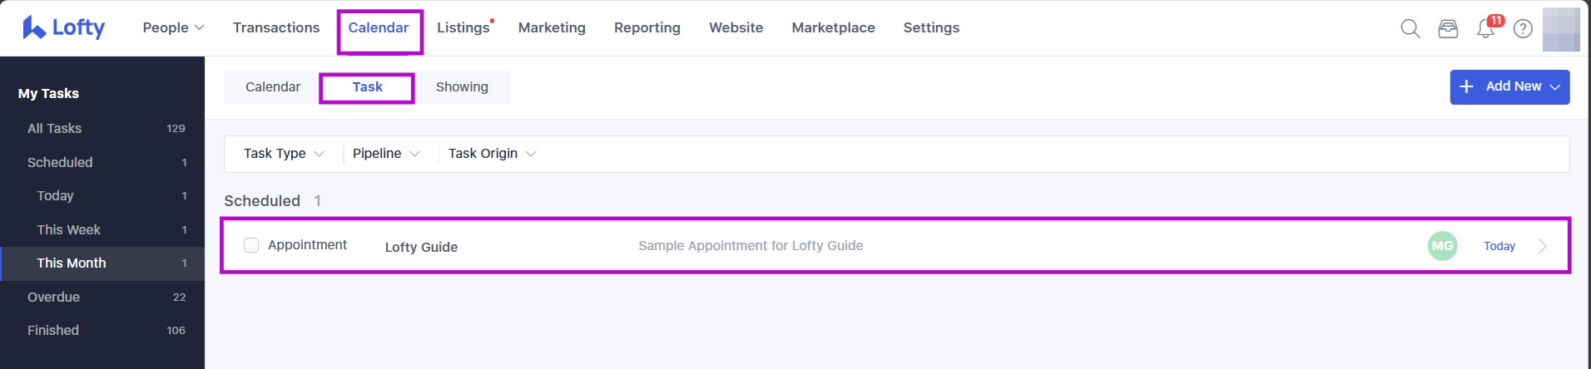Click the Add New button
The image size is (1591, 369).
pos(1509,86)
